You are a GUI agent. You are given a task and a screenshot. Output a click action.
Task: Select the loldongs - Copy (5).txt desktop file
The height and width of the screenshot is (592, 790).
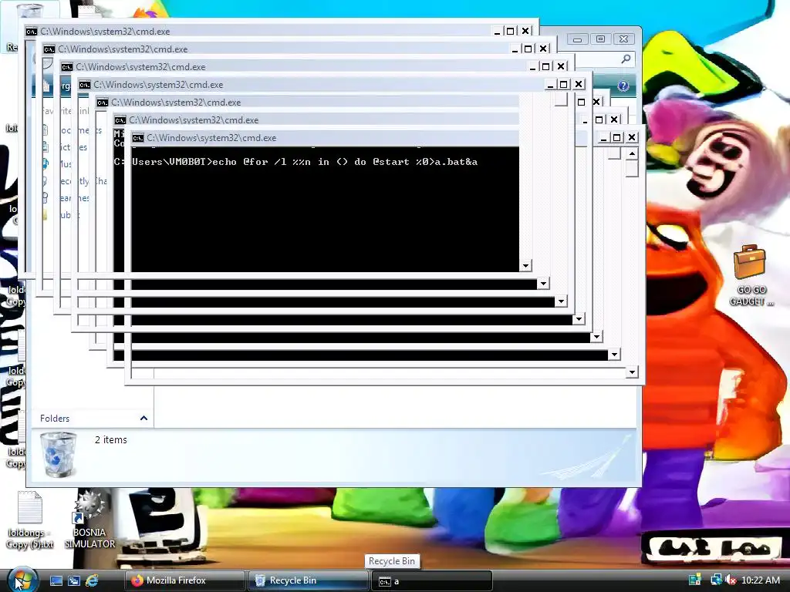pyautogui.click(x=30, y=520)
